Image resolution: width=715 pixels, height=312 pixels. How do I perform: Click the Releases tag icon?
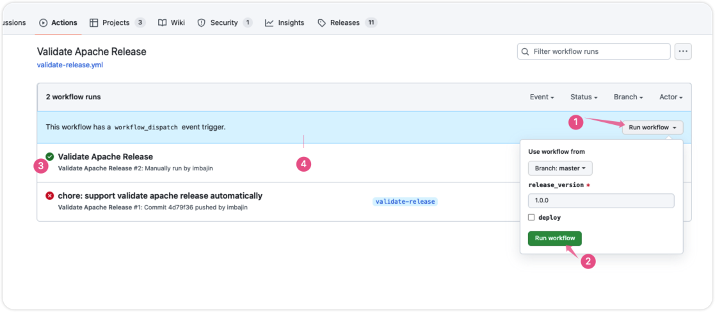click(x=322, y=23)
